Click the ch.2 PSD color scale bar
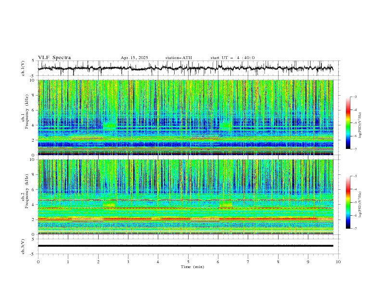Image resolution: width=381 pixels, height=294 pixels. tap(348, 202)
